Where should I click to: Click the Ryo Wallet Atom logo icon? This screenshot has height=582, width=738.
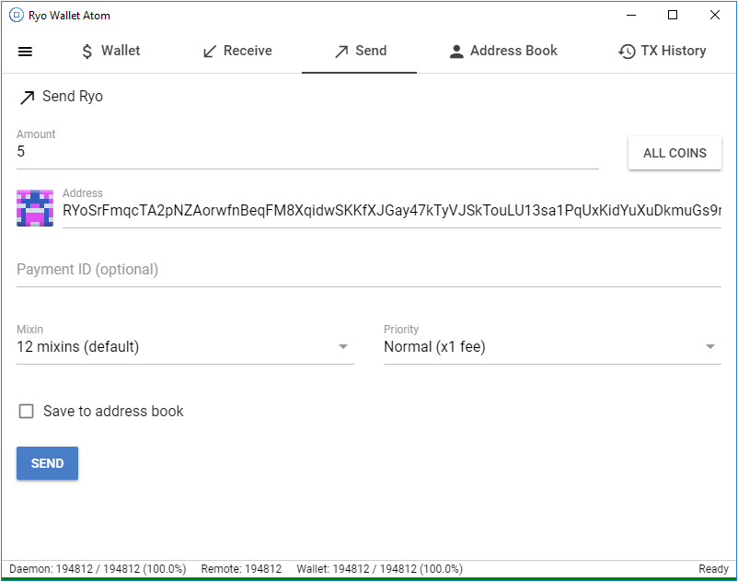coord(16,15)
